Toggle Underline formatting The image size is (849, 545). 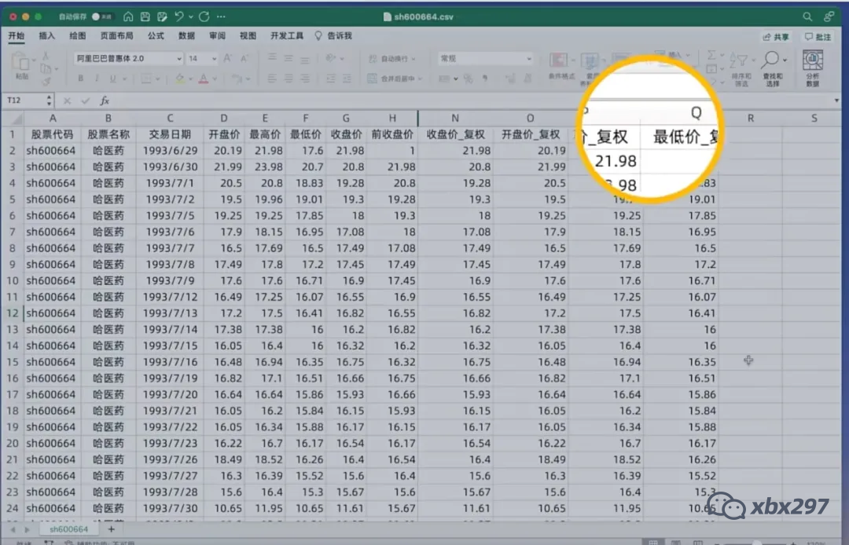click(112, 79)
